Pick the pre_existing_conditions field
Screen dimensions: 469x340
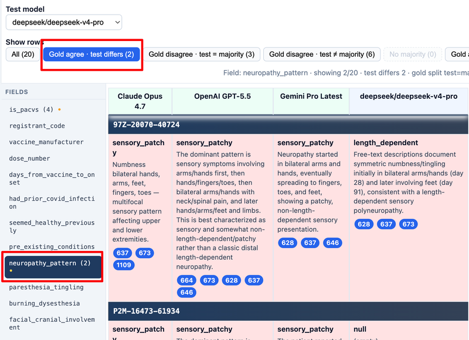[52, 247]
